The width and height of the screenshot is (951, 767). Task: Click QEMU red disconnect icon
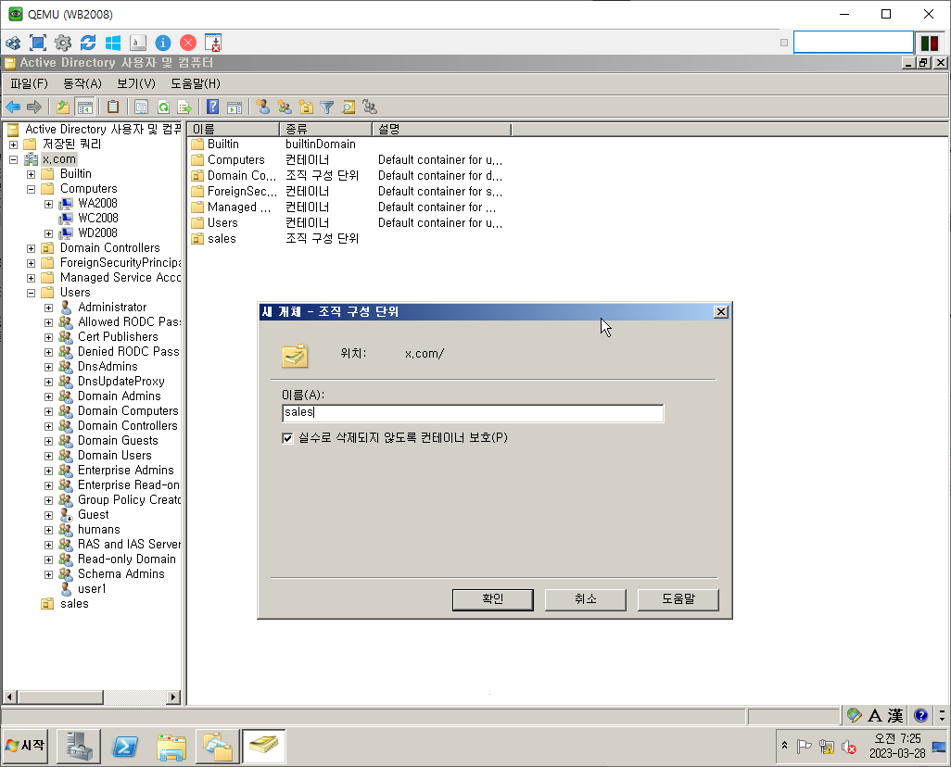pos(188,43)
